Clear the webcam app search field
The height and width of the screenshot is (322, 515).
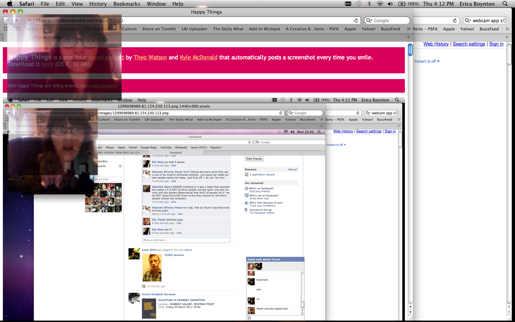point(505,20)
